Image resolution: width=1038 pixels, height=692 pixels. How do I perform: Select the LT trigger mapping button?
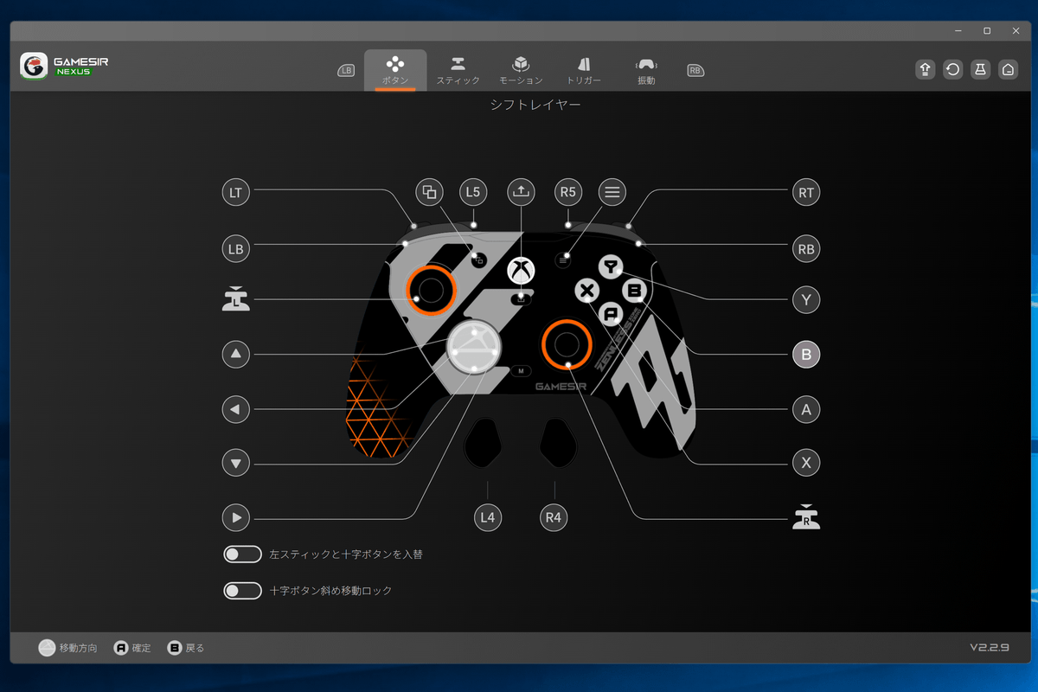[235, 193]
